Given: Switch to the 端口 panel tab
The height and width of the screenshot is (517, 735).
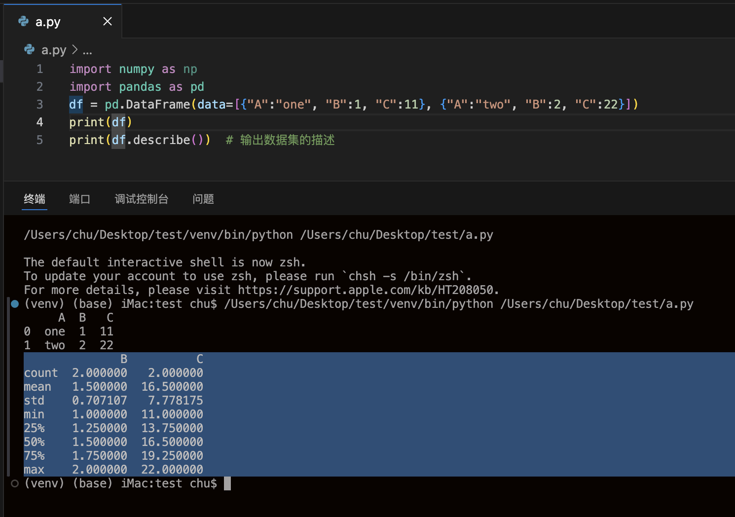Looking at the screenshot, I should (79, 199).
